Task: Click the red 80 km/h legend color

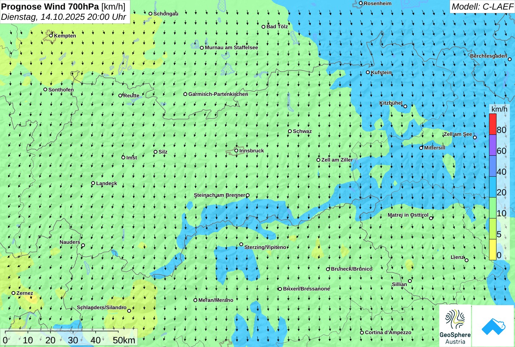Action: [x=493, y=124]
